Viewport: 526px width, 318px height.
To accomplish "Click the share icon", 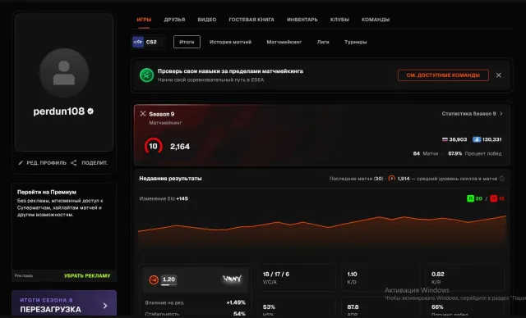I will (74, 163).
